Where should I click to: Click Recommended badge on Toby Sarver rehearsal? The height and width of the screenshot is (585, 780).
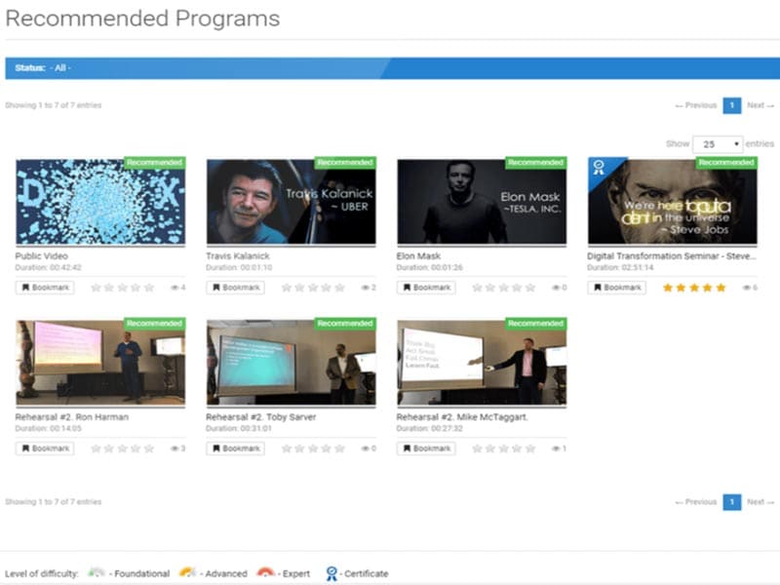tap(345, 324)
